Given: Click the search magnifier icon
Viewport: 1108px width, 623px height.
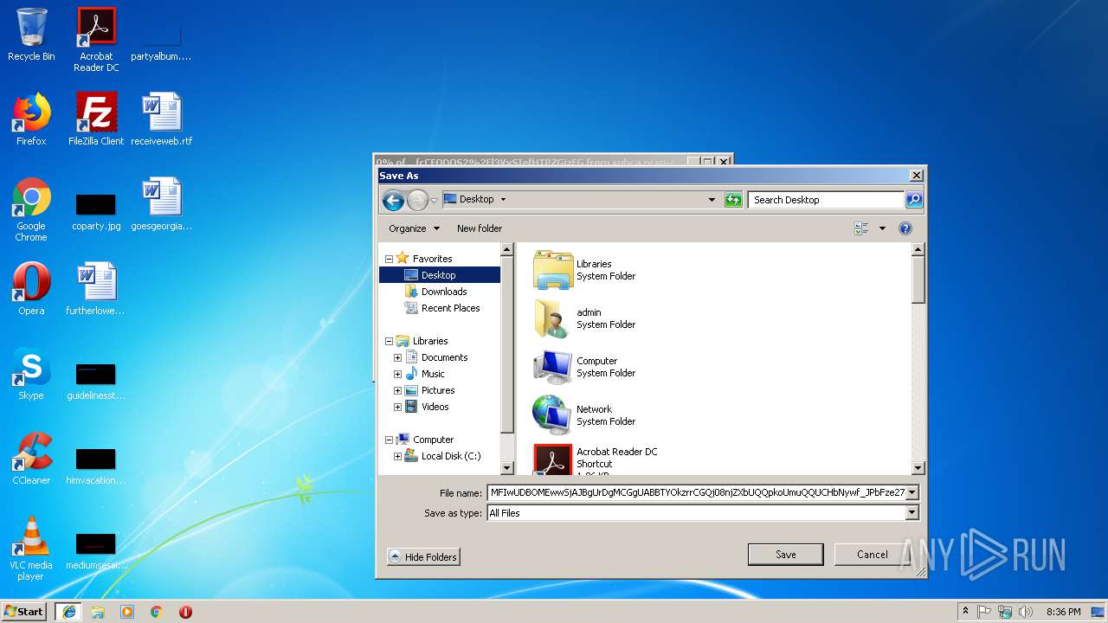Looking at the screenshot, I should point(914,200).
